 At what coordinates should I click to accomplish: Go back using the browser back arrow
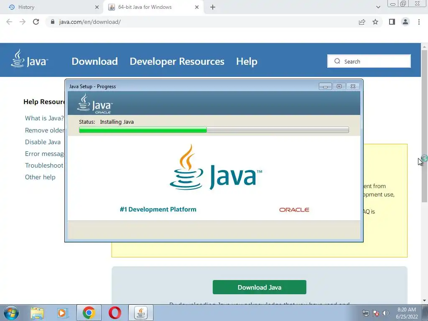click(9, 22)
